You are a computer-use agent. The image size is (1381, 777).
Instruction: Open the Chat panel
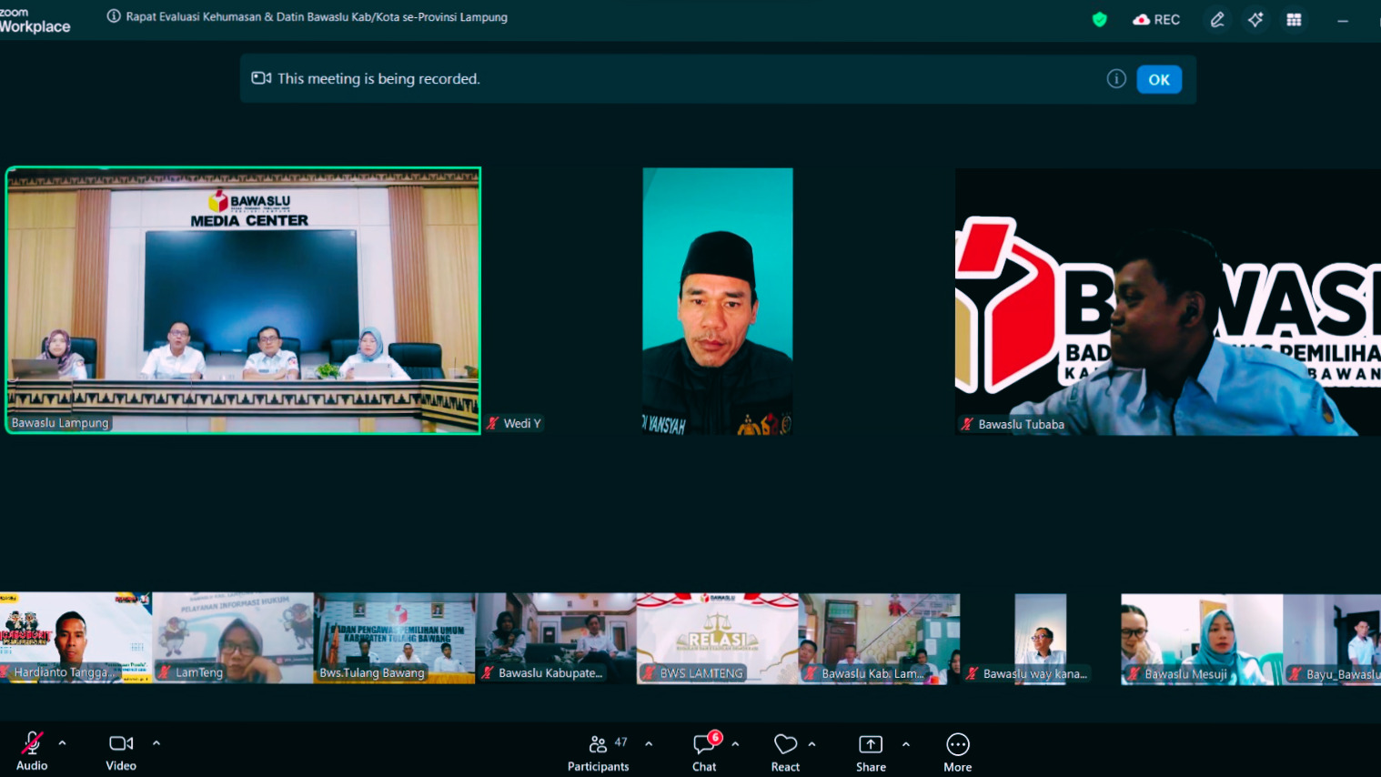click(705, 752)
